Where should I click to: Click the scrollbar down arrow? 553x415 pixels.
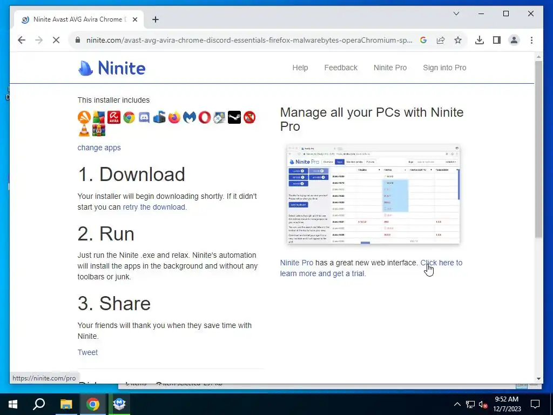pos(538,379)
